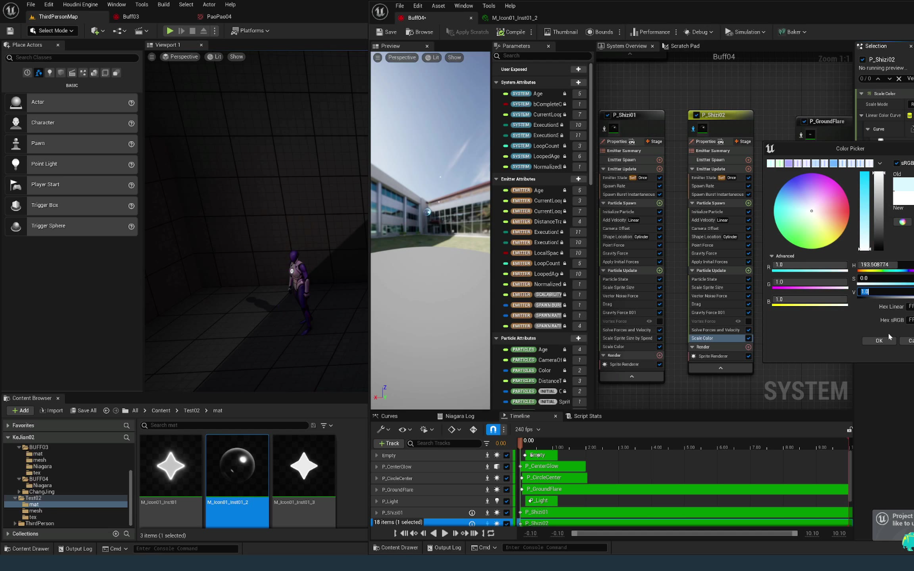Open the Select Mode dropdown

(52, 31)
